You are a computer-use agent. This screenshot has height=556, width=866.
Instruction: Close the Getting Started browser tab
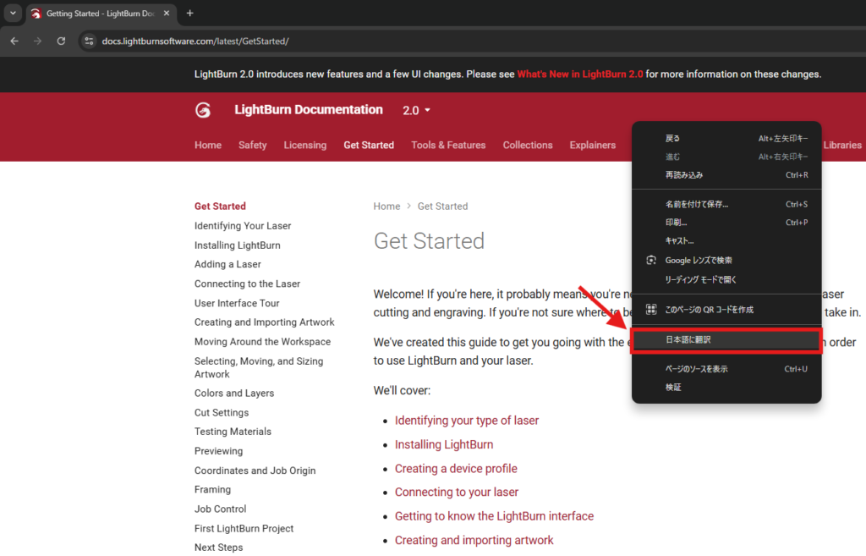167,14
